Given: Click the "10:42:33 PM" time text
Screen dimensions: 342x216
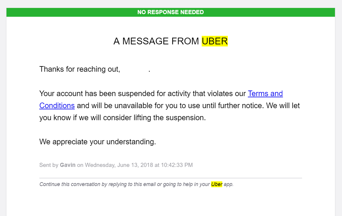Looking at the screenshot, I should point(177,165).
